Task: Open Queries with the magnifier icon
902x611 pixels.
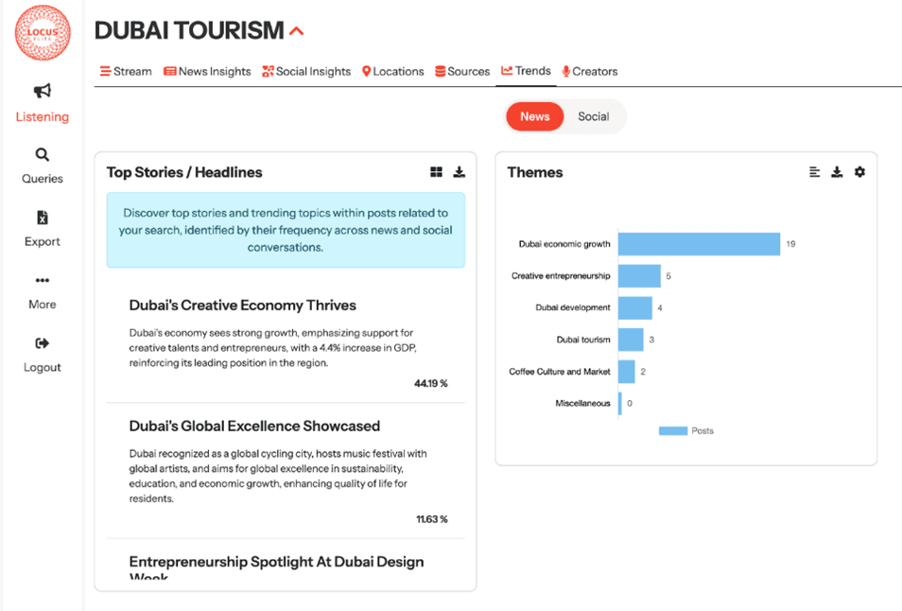Action: [x=42, y=155]
